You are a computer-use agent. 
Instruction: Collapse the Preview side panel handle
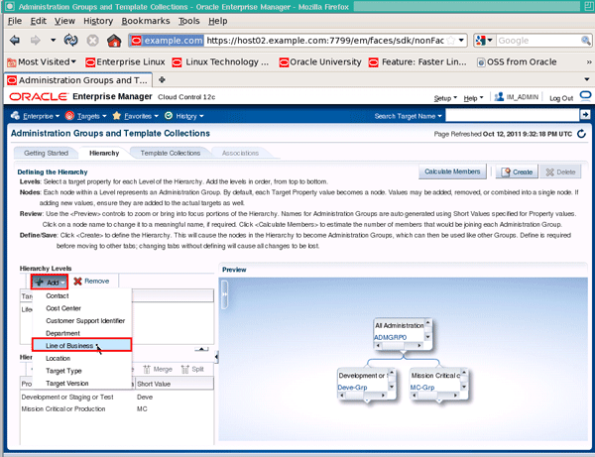[225, 293]
